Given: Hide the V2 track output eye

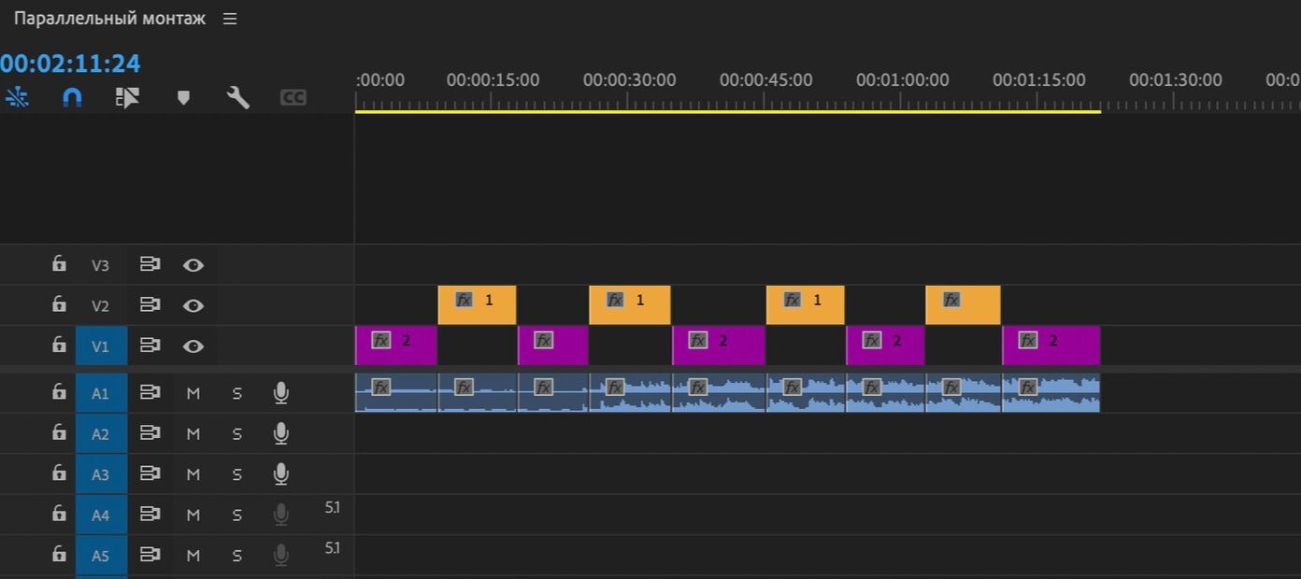Looking at the screenshot, I should pos(193,305).
